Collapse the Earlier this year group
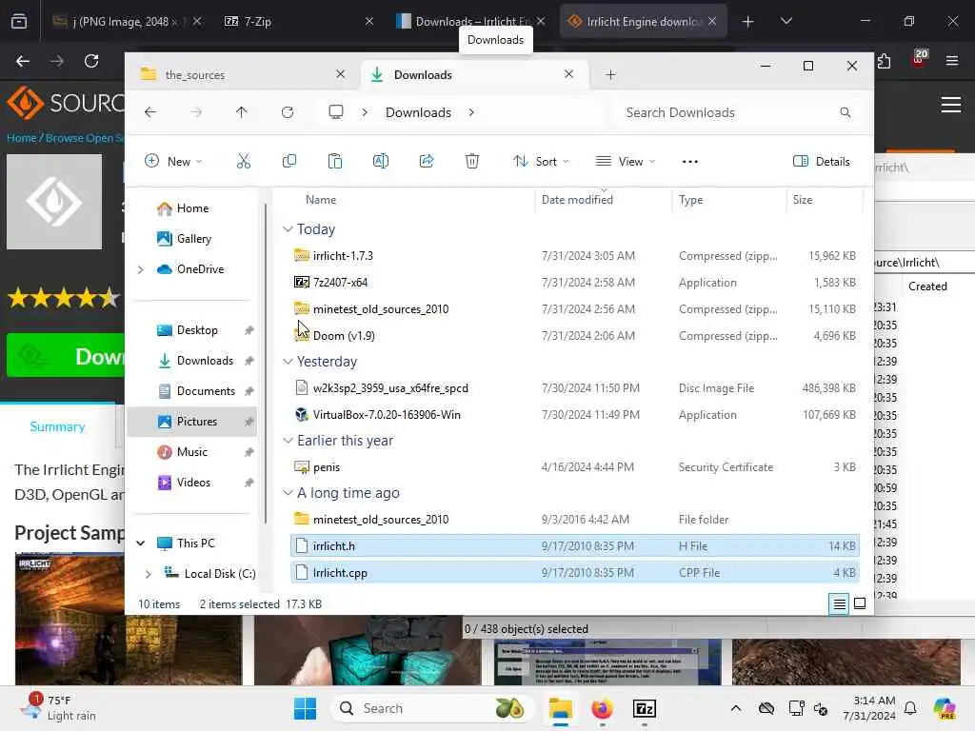 tap(288, 441)
